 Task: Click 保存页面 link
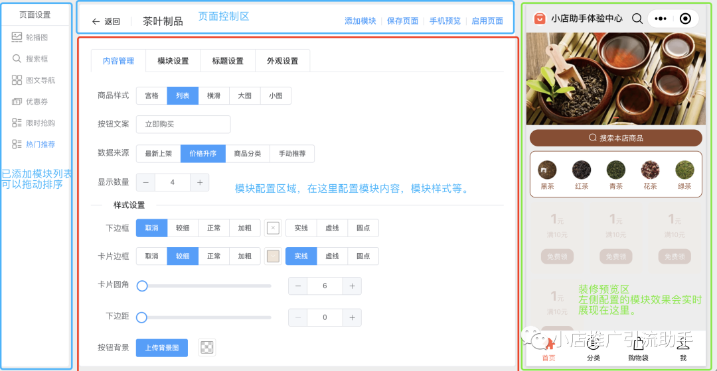pos(402,21)
